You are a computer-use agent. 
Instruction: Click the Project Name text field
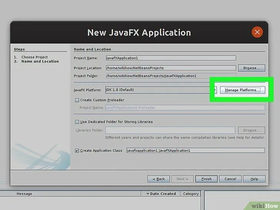pos(171,58)
